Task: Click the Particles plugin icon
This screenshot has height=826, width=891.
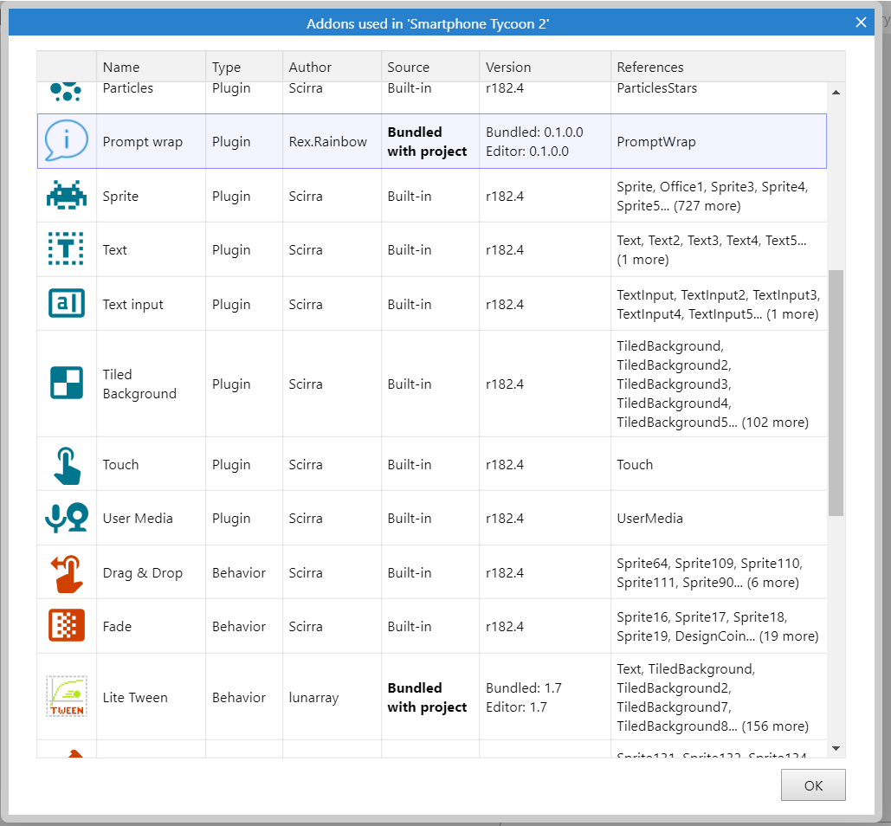Action: coord(67,91)
